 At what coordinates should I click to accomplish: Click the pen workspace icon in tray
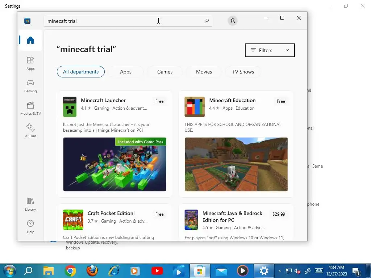click(307, 271)
